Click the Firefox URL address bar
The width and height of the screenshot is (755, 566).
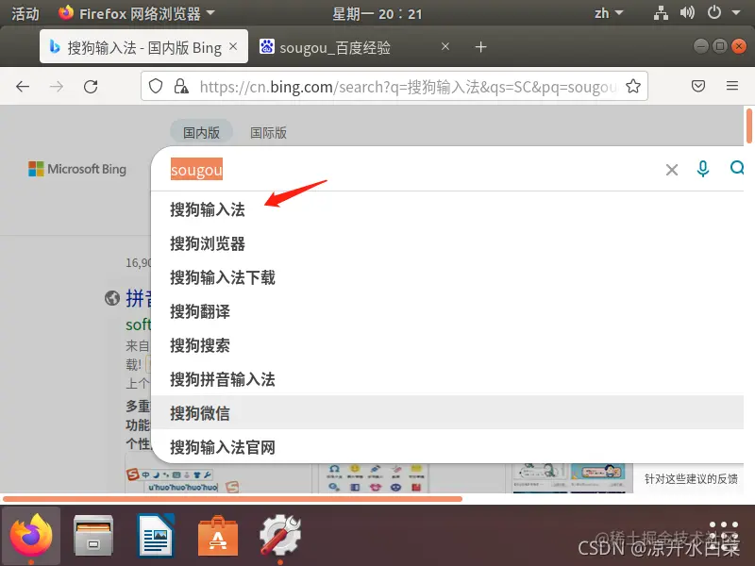pos(394,87)
